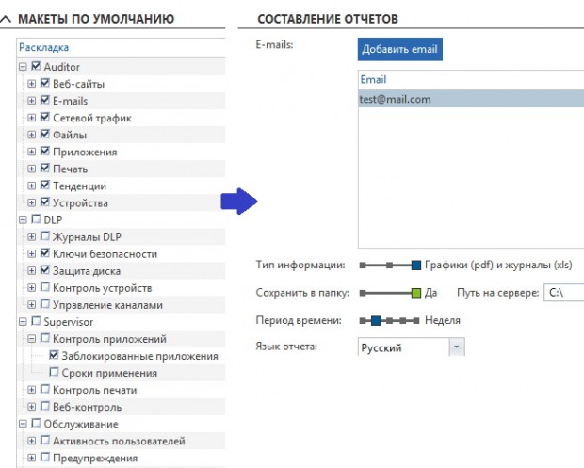Check Активность пользователей checkbox
Screen dimensions: 584x468
tap(45, 440)
